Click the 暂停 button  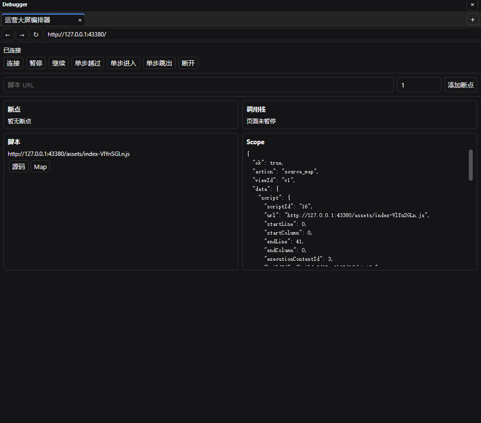pos(36,63)
